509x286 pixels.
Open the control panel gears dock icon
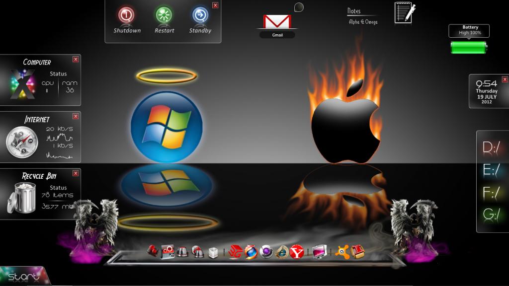pos(168,252)
